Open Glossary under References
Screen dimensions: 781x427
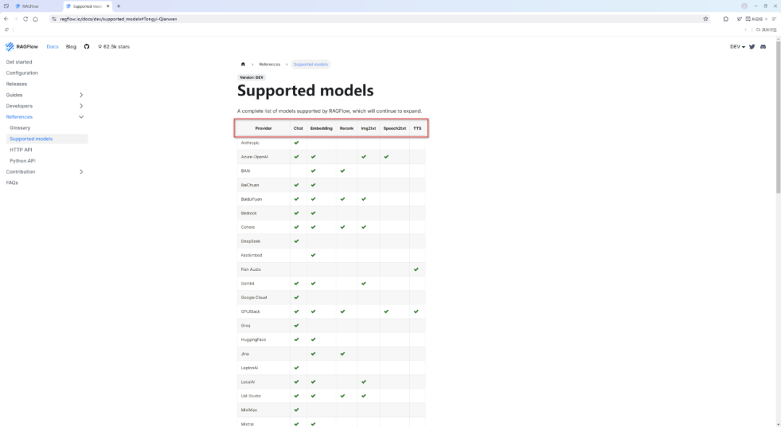(x=20, y=128)
